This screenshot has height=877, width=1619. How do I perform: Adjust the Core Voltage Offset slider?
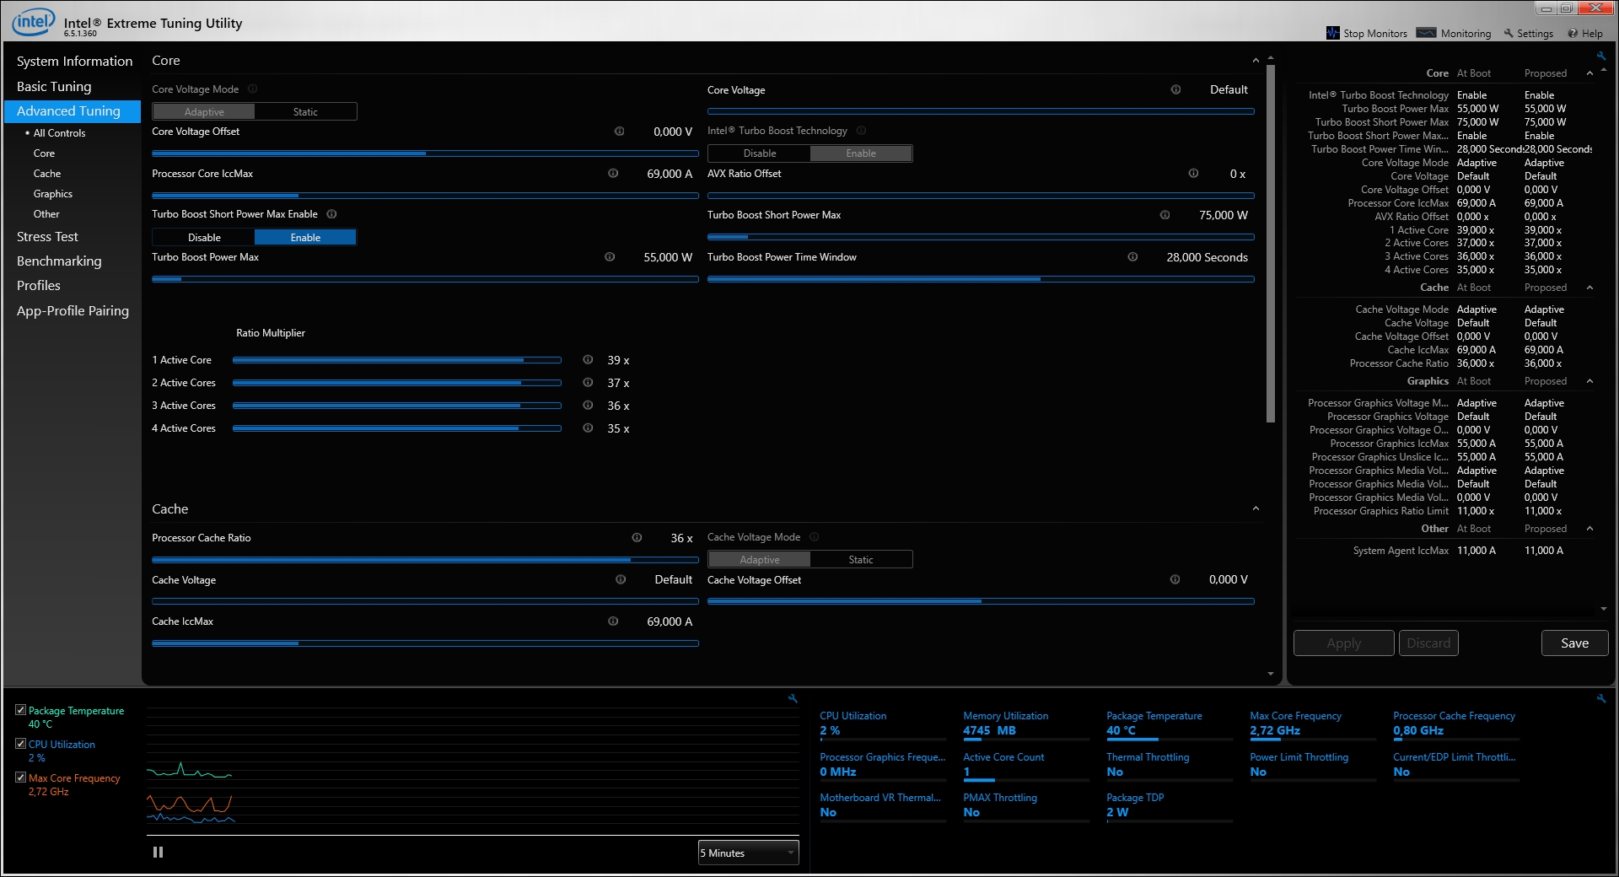point(425,153)
